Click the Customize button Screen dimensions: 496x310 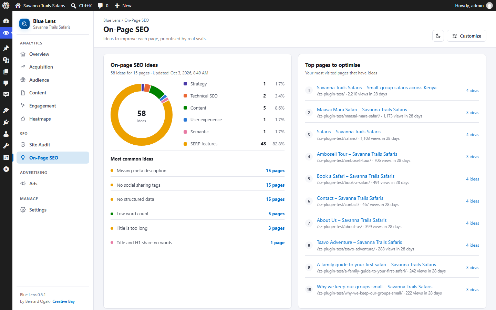point(466,36)
